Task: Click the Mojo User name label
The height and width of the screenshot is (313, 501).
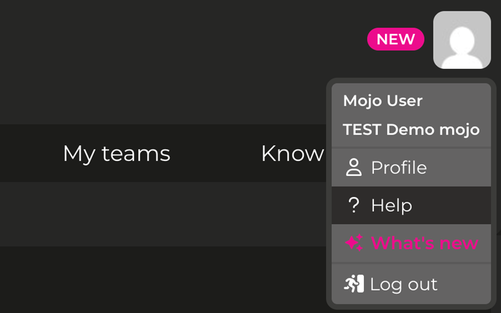Action: (x=383, y=101)
